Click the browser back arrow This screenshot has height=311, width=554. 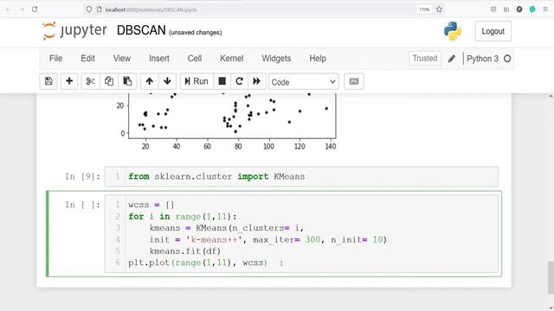point(9,10)
